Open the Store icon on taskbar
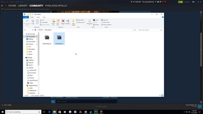Screen dimensions: 203x114 (60, 112)
